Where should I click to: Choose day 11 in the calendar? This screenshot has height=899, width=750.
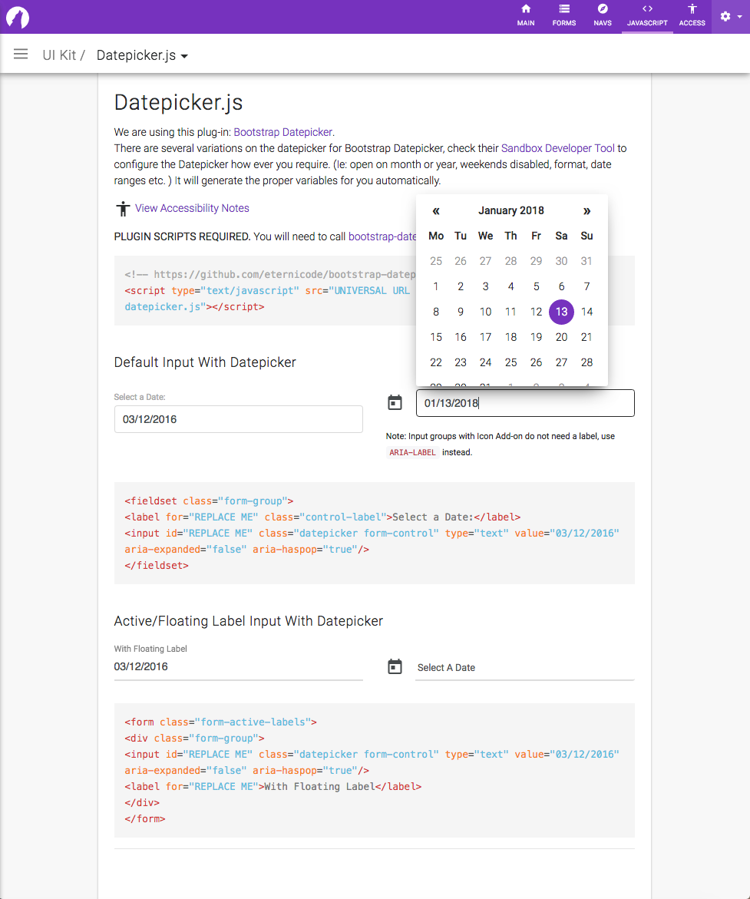click(x=511, y=312)
